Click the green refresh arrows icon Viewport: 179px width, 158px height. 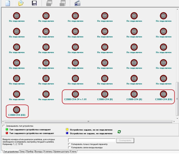pos(119,132)
